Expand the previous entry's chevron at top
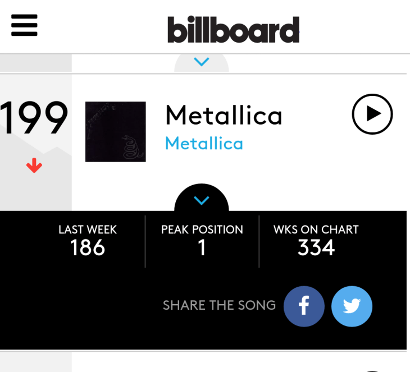This screenshot has width=410, height=372. tap(202, 62)
